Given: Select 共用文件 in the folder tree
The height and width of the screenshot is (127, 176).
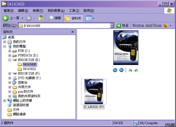Looking at the screenshot, I should pos(24,87).
